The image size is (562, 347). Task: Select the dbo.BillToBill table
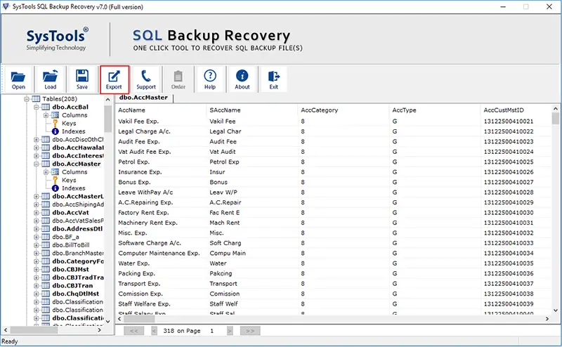[71, 245]
